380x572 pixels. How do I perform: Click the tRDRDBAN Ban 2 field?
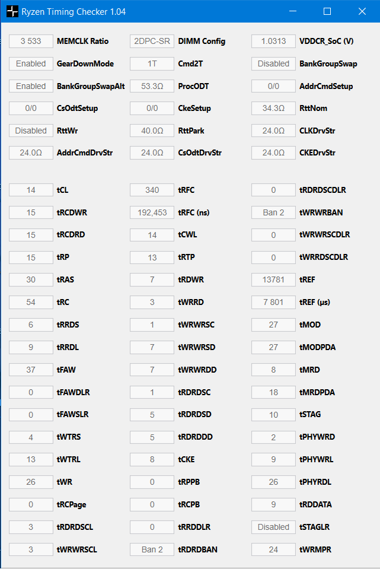152,550
